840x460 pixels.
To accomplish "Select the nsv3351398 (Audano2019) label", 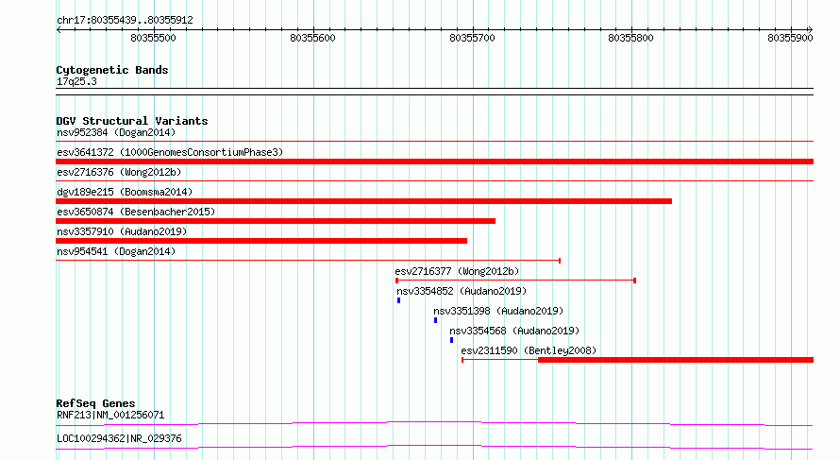I will tap(498, 311).
